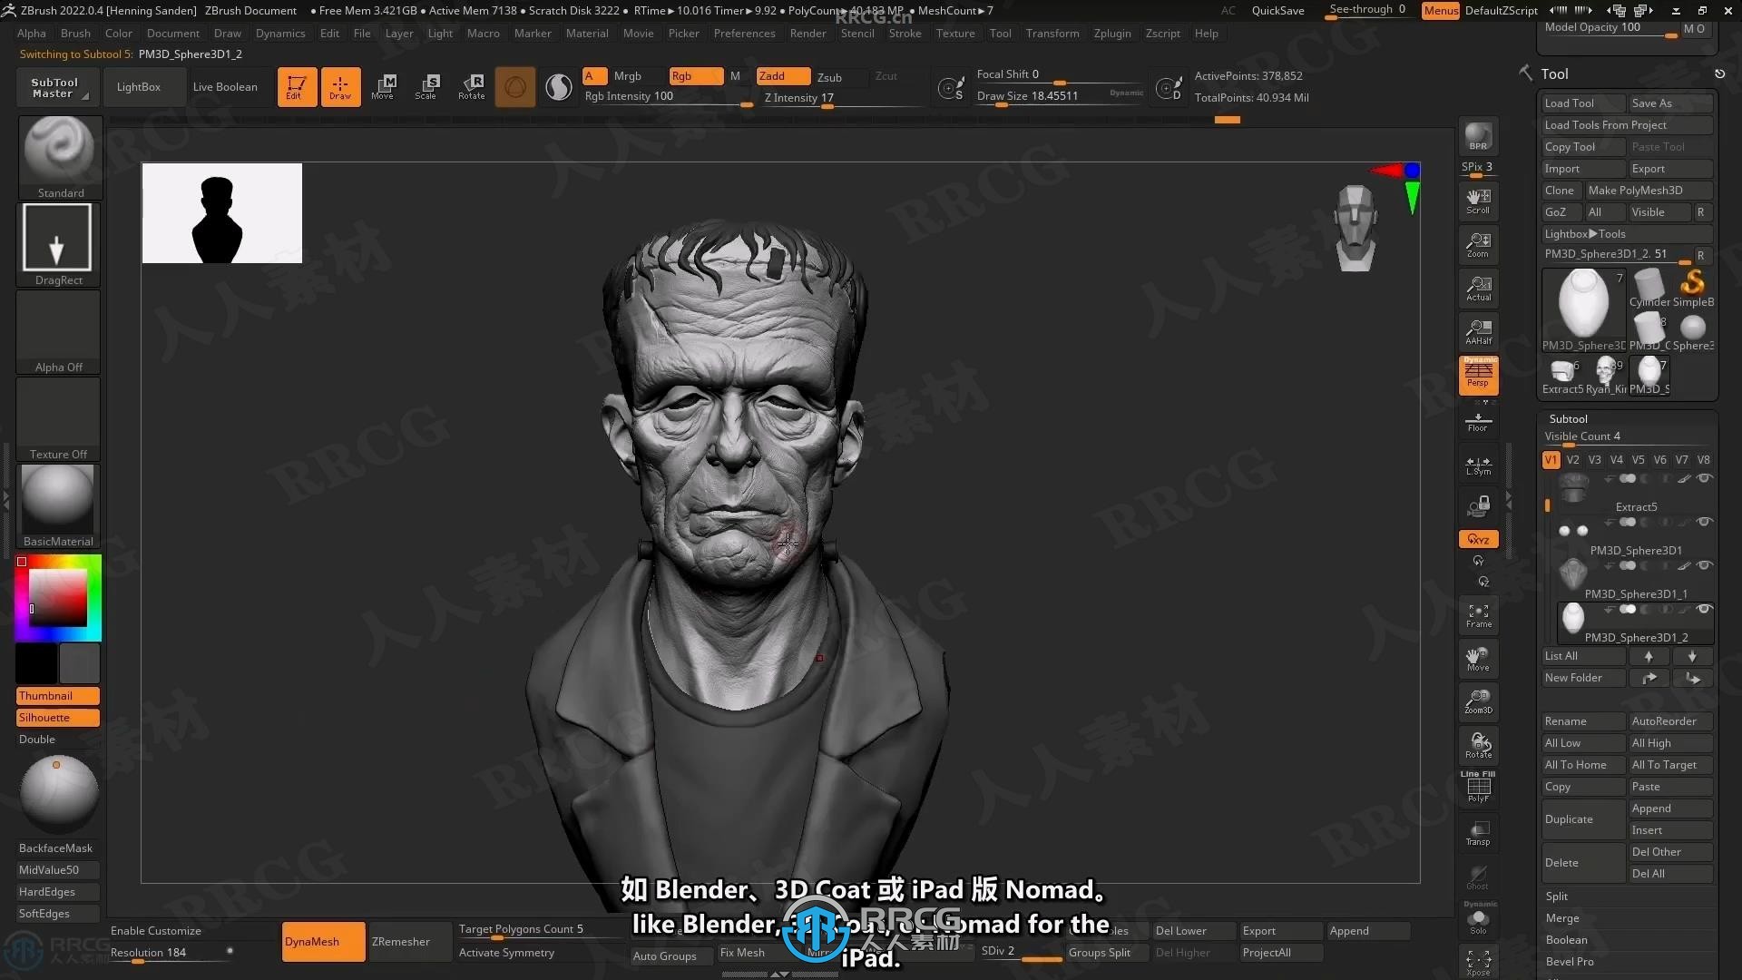The width and height of the screenshot is (1742, 980).
Task: Open the Render menu
Action: 807,33
